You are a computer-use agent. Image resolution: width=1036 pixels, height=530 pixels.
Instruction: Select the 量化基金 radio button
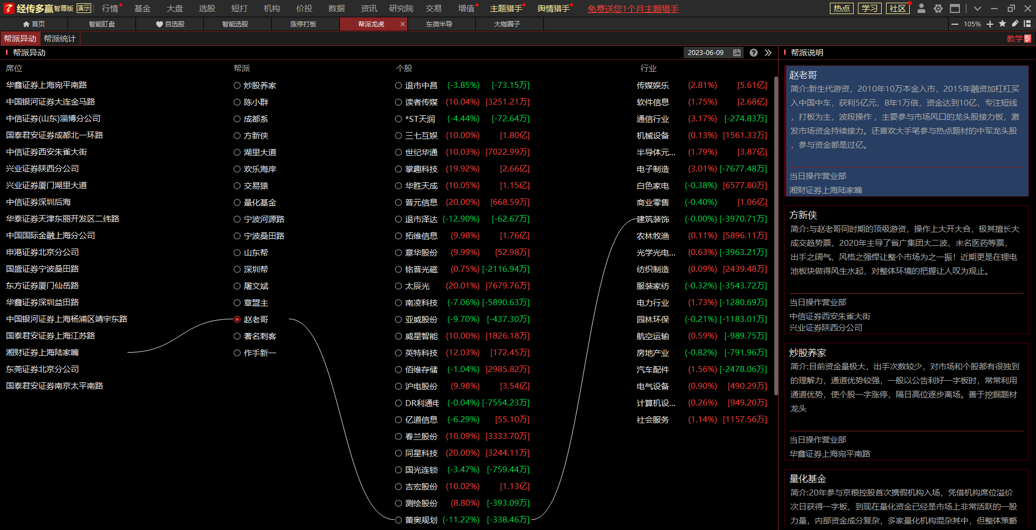point(237,202)
